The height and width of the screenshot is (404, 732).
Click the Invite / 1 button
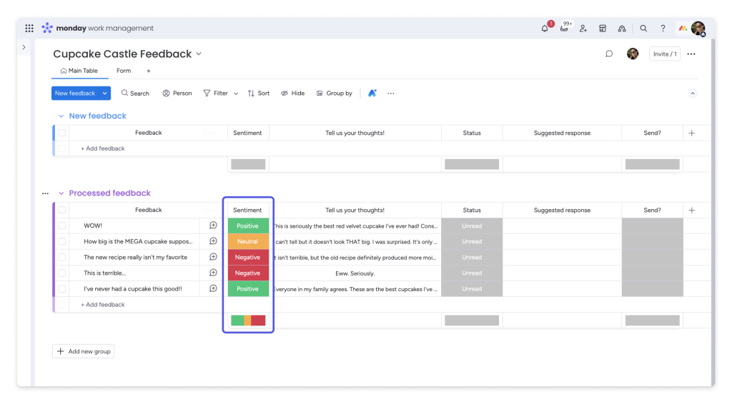[665, 54]
